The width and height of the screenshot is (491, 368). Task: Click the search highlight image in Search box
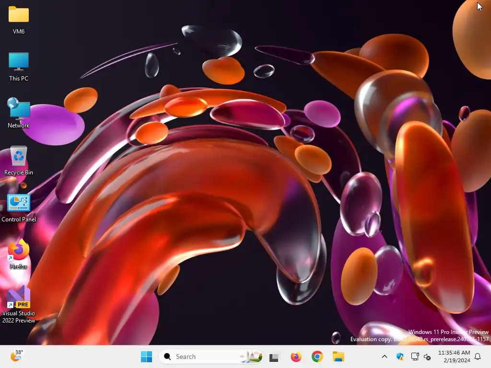click(x=251, y=356)
